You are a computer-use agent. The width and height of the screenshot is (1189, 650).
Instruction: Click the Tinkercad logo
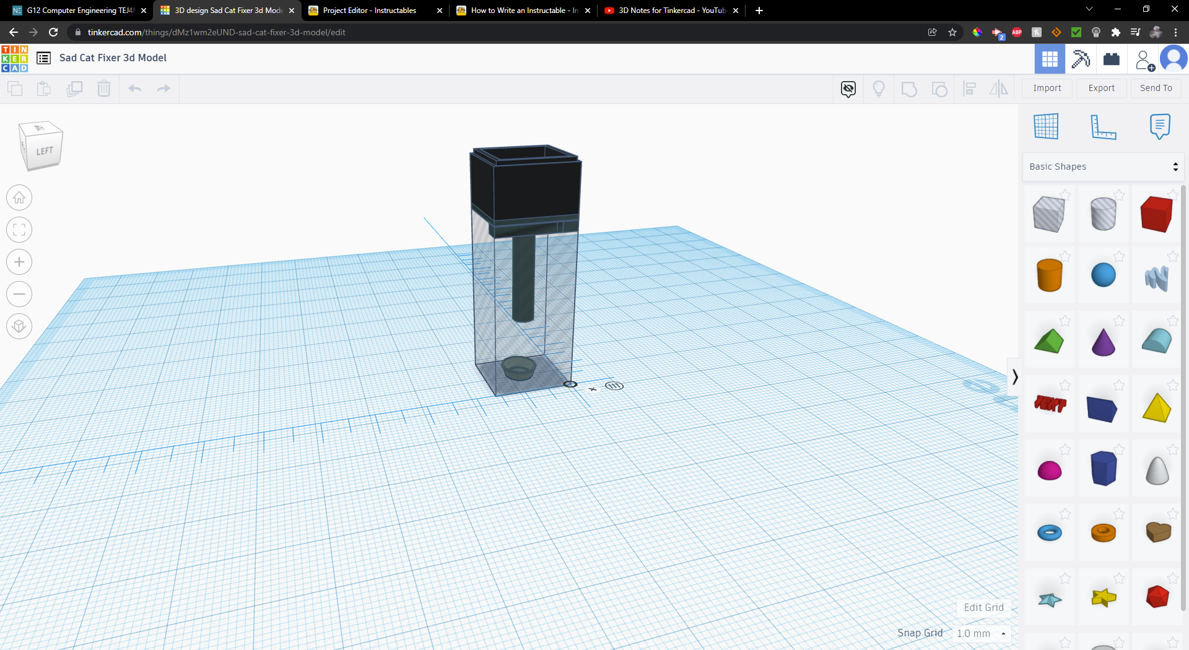pyautogui.click(x=14, y=59)
